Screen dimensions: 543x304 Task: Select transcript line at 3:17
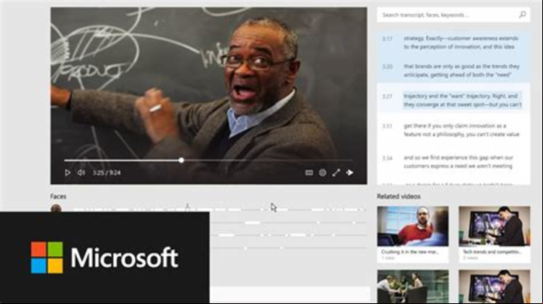click(453, 43)
